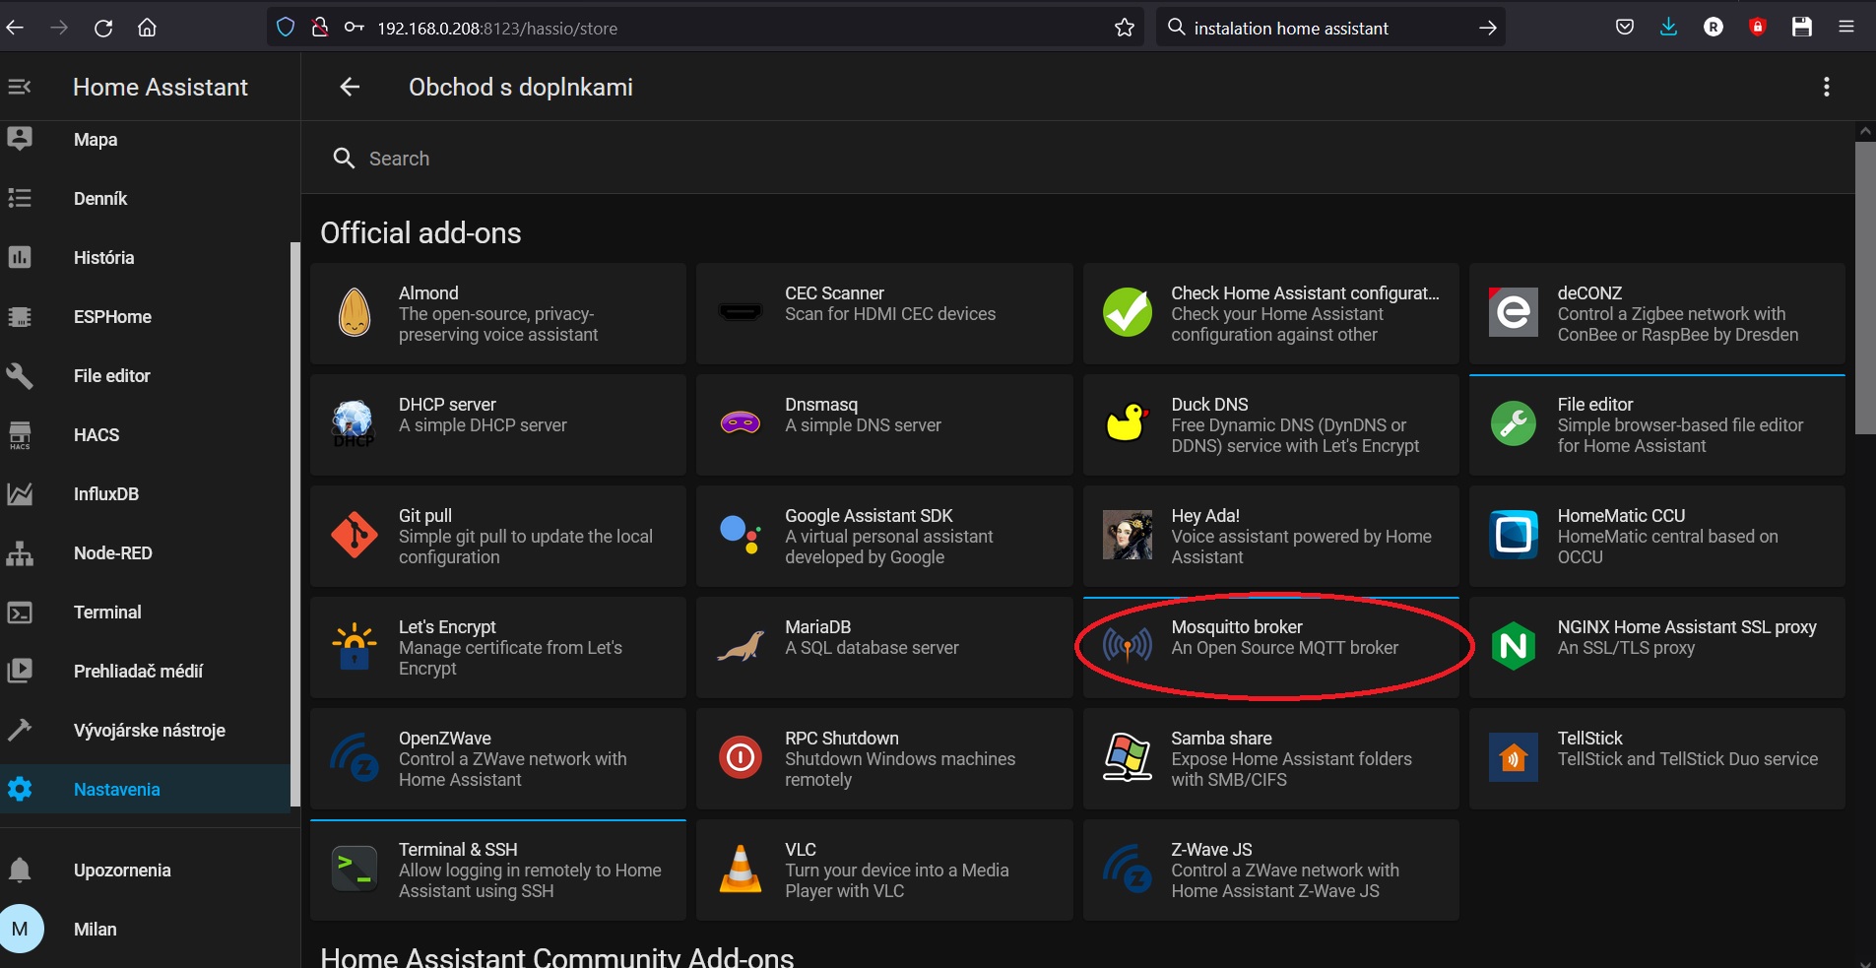The width and height of the screenshot is (1876, 968).
Task: Select Upozornenia in the sidebar
Action: coord(150,870)
